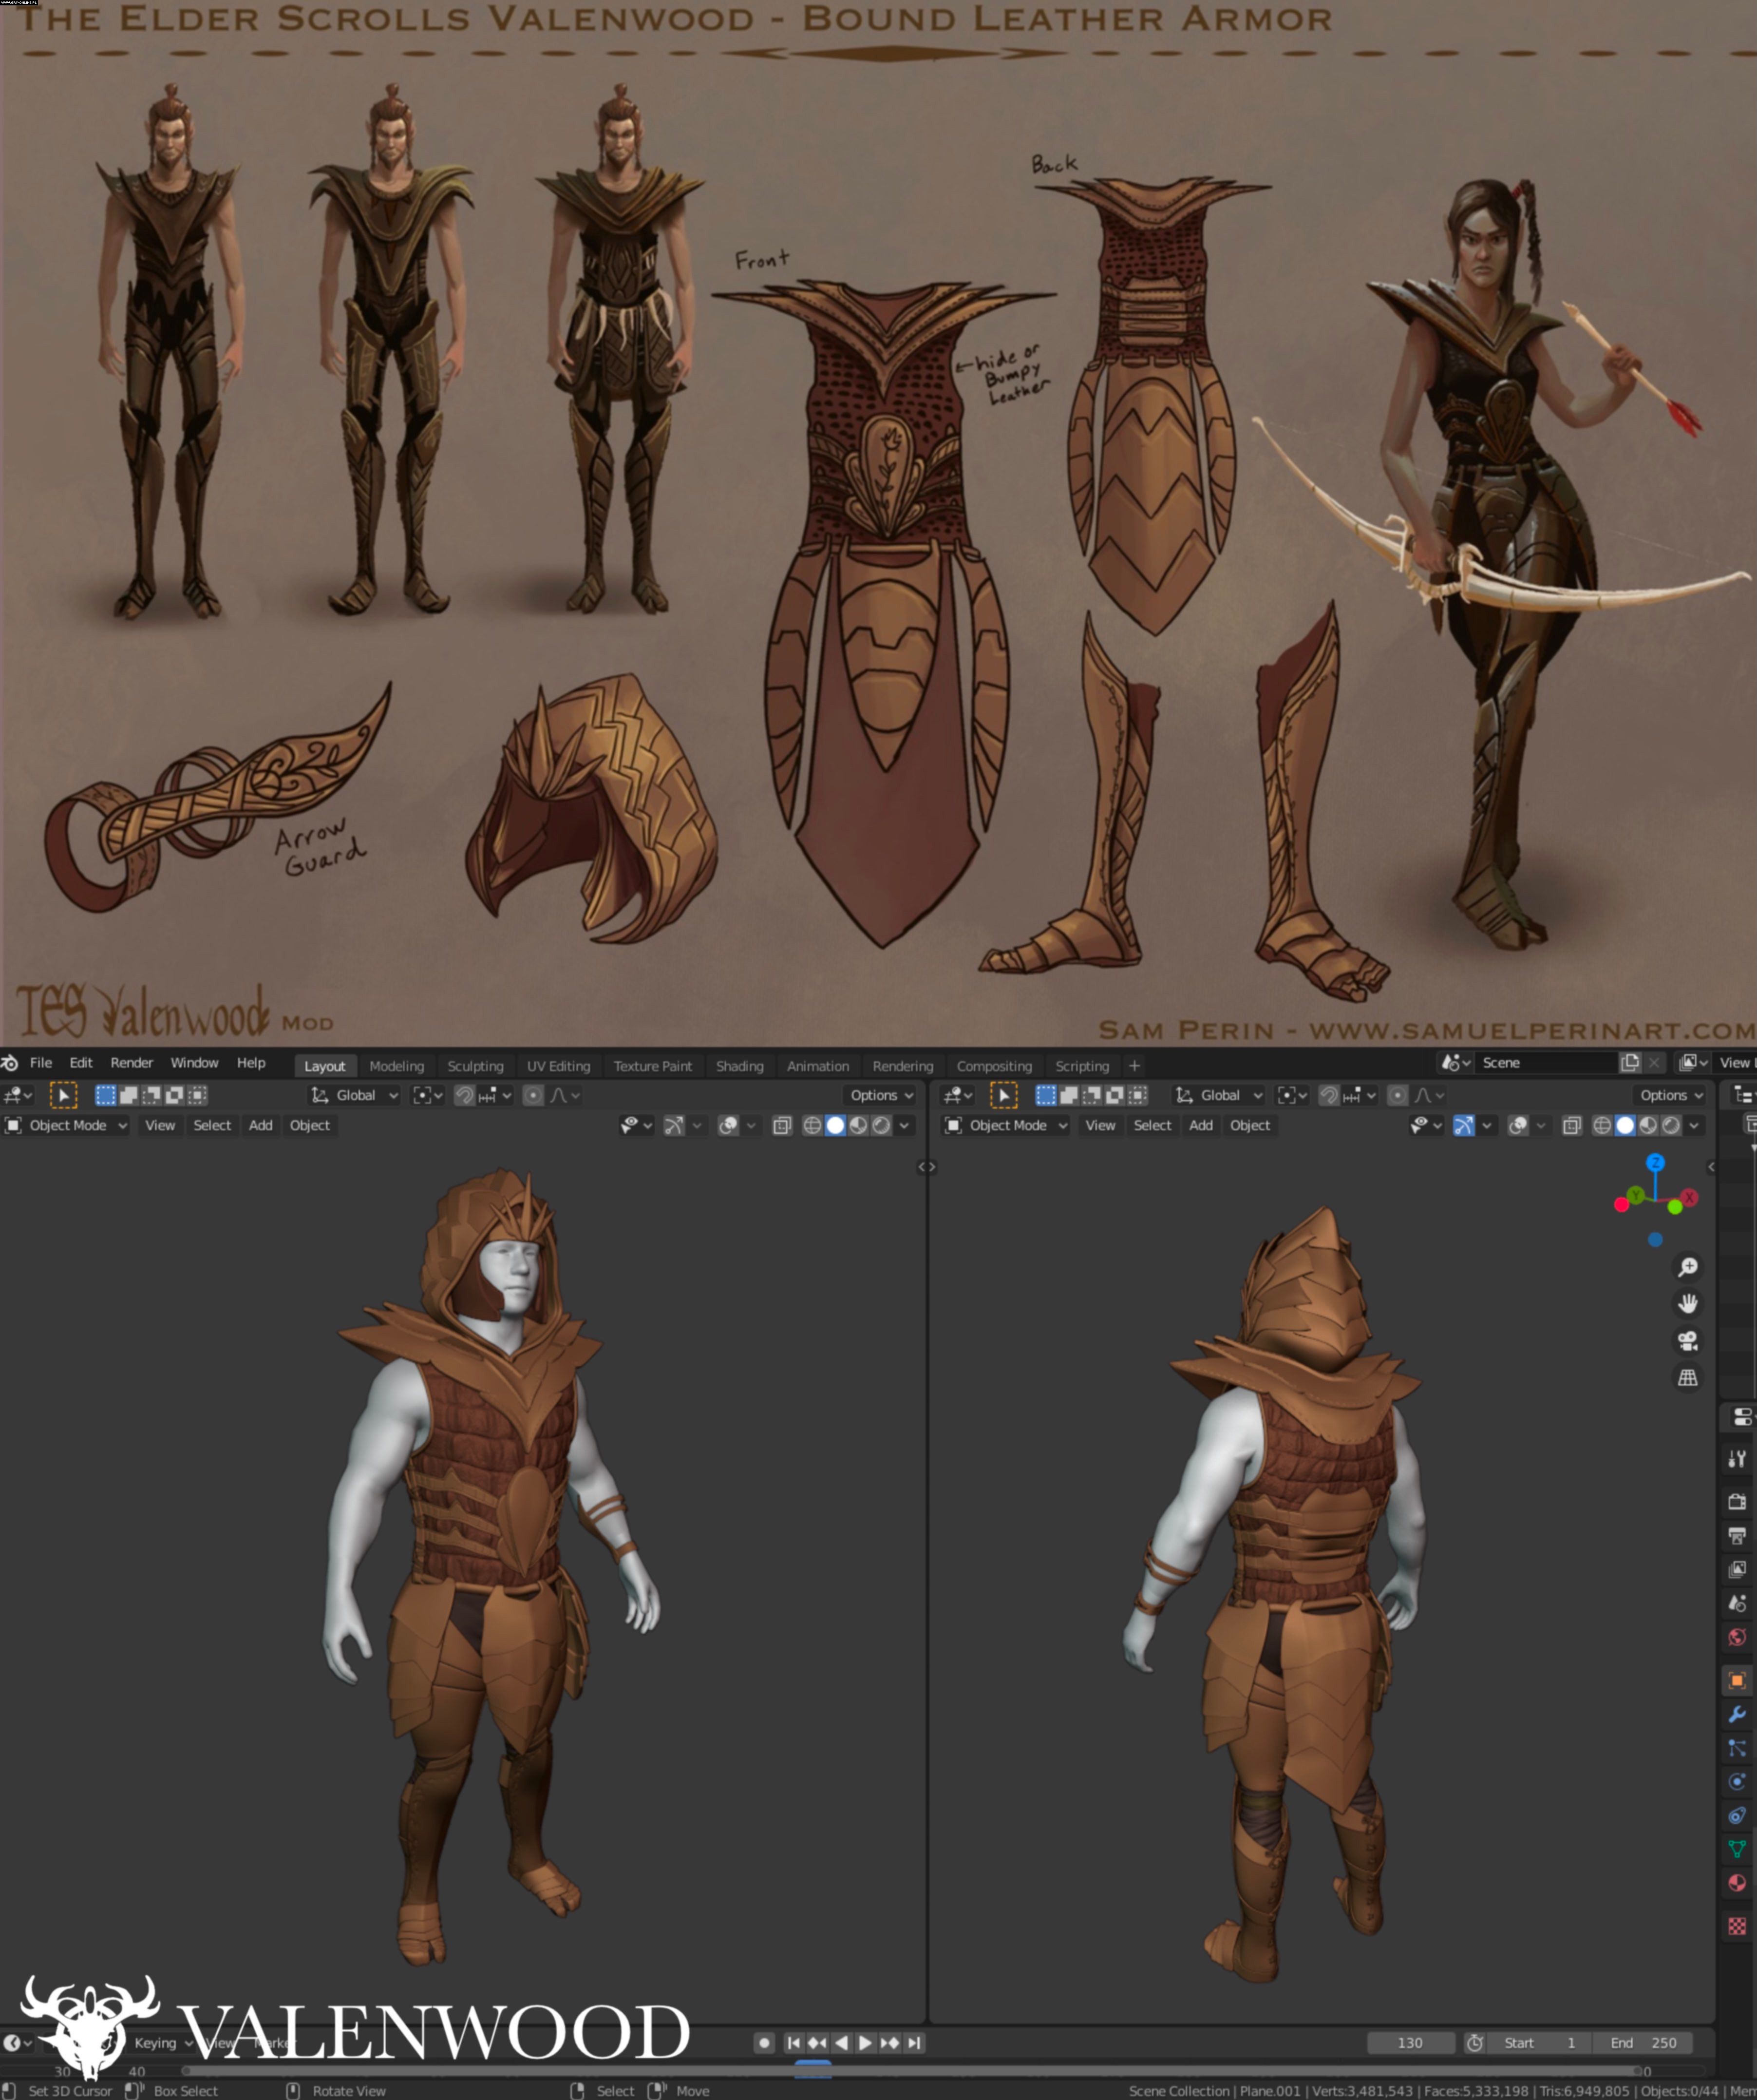Expand Options dropdown in left viewport
The height and width of the screenshot is (2100, 1757).
(x=881, y=1095)
